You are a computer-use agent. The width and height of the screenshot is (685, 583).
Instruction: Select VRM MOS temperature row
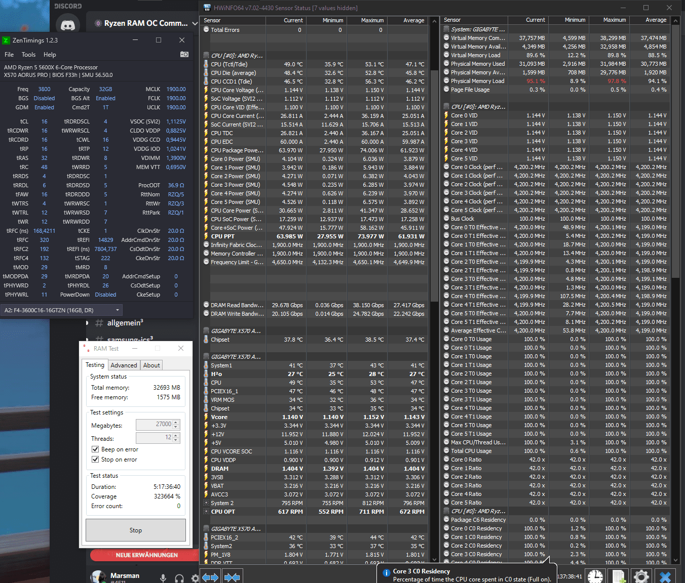pos(315,400)
